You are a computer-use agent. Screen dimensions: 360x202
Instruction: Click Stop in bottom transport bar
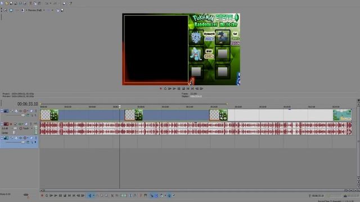pyautogui.click(x=65, y=196)
